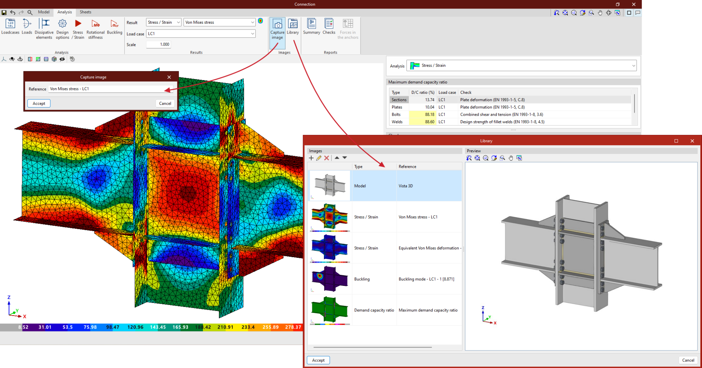Image resolution: width=702 pixels, height=368 pixels.
Task: Select the Loads tool
Action: coord(27,29)
